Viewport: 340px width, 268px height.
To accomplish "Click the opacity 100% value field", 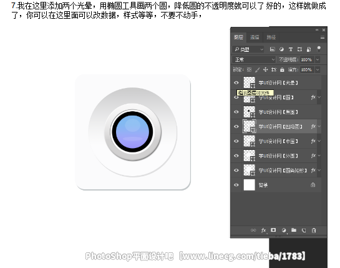I will click(306, 59).
